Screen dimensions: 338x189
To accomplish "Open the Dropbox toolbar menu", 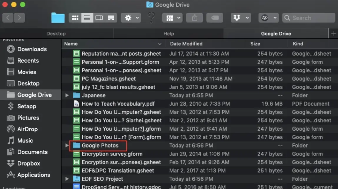I will [x=241, y=18].
